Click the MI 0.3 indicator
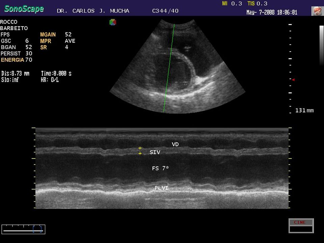324x243 pixels. click(x=232, y=3)
